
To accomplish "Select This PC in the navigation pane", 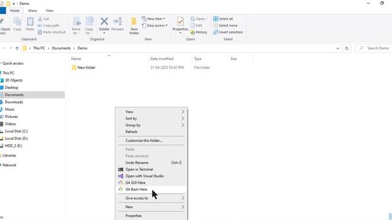I will click(x=8, y=73).
